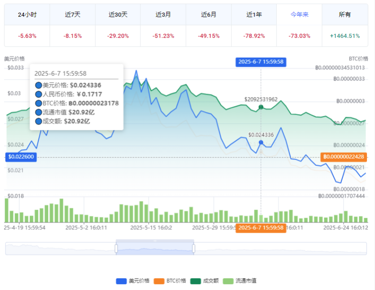Click the blue $0.022600 price label
This screenshot has width=375, height=290.
point(21,157)
